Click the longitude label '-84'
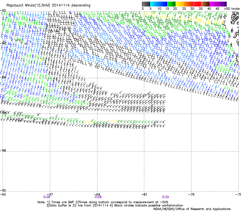The width and height of the screenshot is (241, 211). 97,194
